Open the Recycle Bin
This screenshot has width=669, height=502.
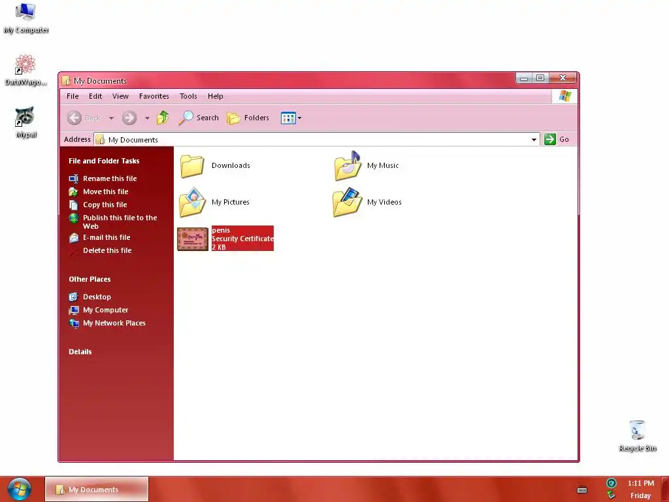[637, 435]
